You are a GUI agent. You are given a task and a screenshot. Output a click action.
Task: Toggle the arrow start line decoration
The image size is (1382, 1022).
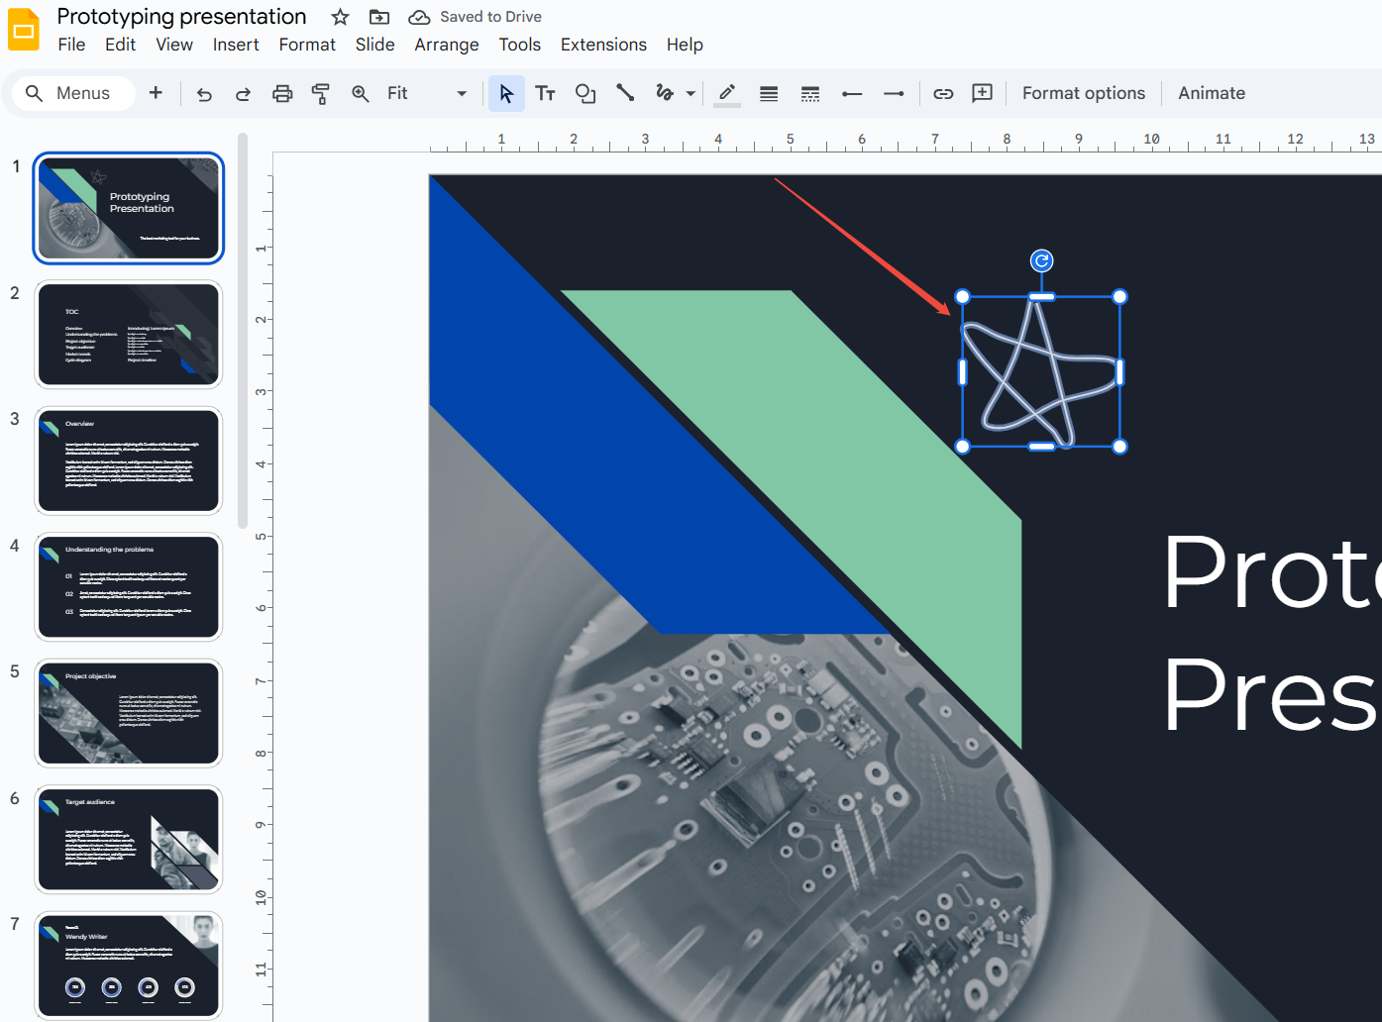coord(851,92)
